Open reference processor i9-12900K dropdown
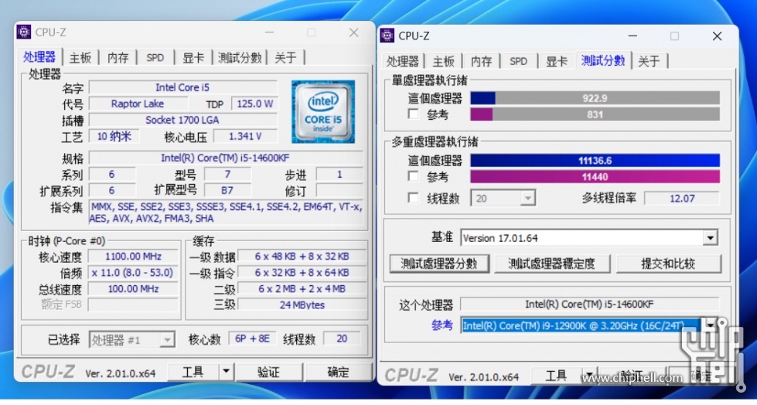 (710, 325)
